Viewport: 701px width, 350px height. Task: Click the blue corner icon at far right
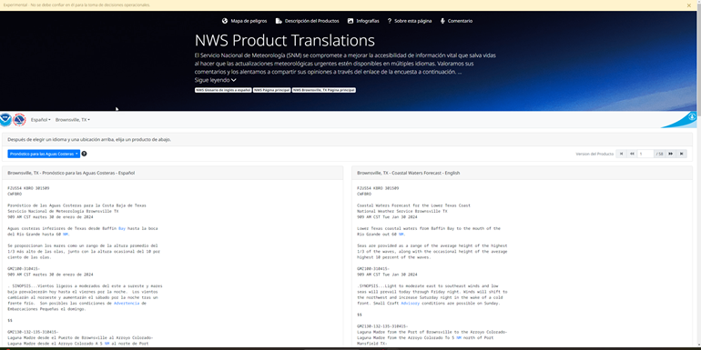[x=692, y=117]
